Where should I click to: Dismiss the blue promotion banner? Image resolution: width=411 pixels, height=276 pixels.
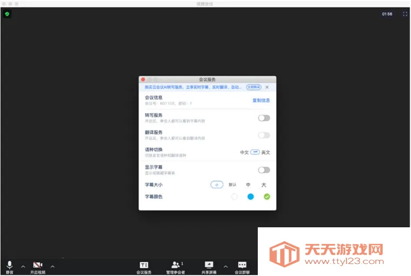coord(267,87)
